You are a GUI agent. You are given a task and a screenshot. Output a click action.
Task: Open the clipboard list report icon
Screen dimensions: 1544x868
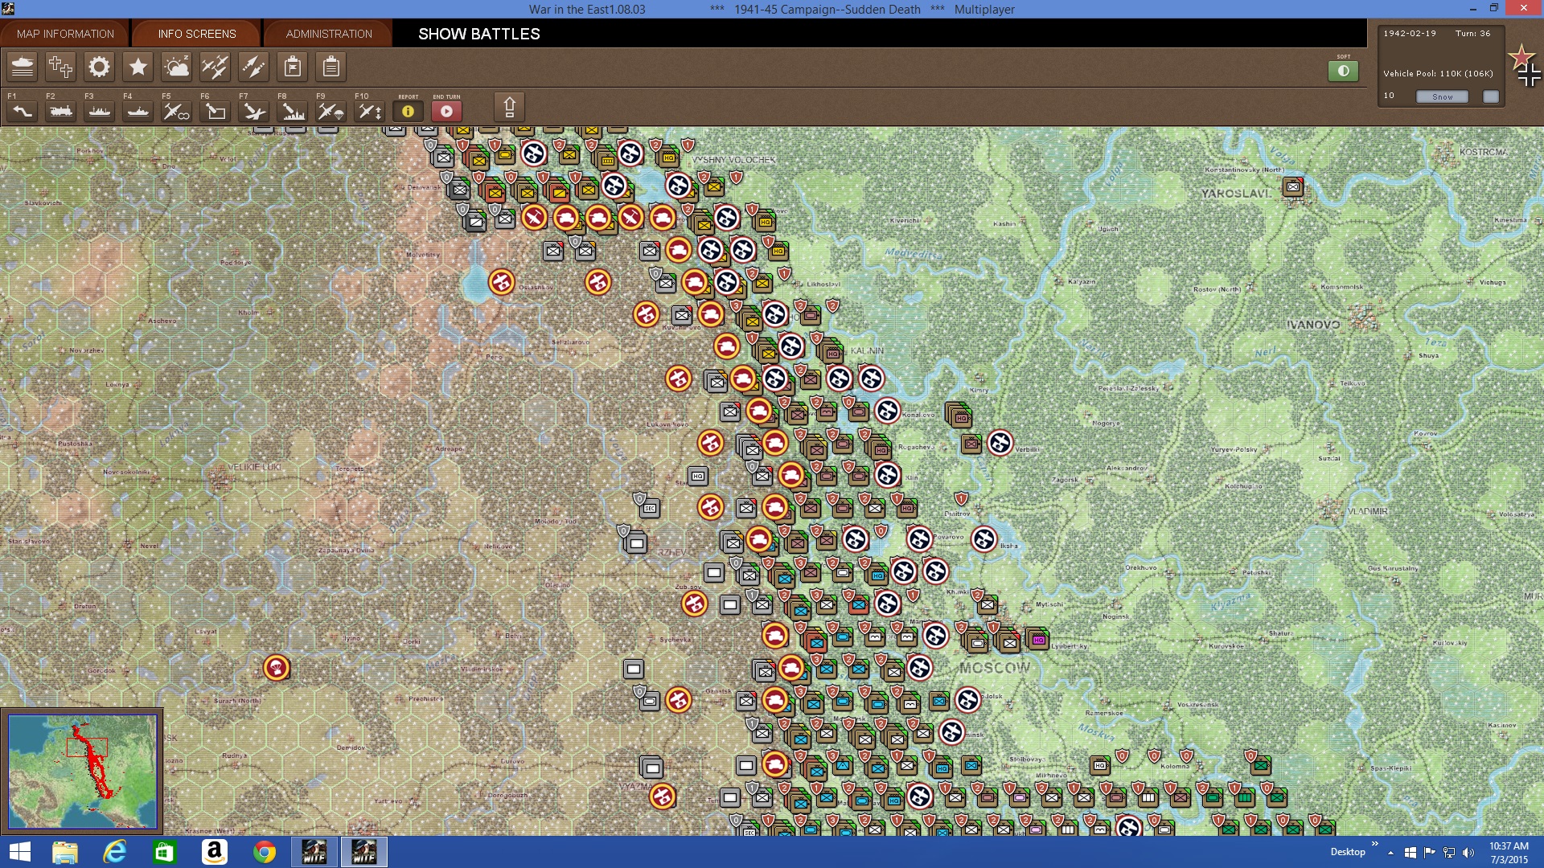point(331,67)
